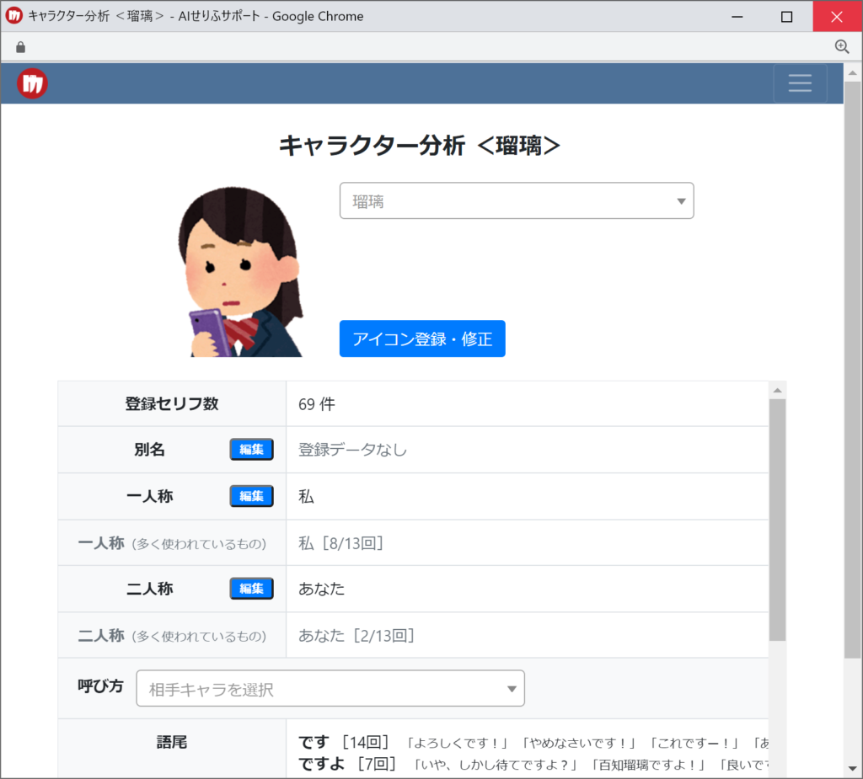The width and height of the screenshot is (863, 779).
Task: Click the 登録セリフ数 value 69 件
Action: (x=317, y=404)
